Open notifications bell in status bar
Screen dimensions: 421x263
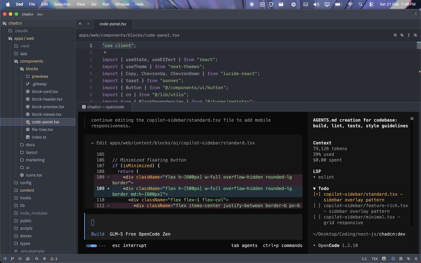pos(416,259)
